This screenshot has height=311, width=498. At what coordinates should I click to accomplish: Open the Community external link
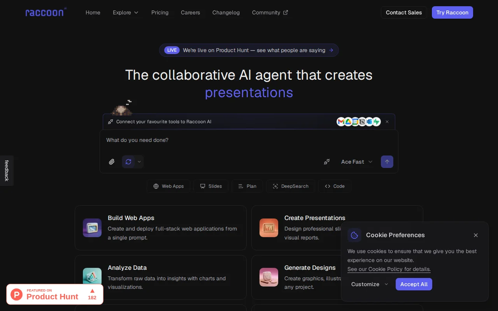point(270,12)
